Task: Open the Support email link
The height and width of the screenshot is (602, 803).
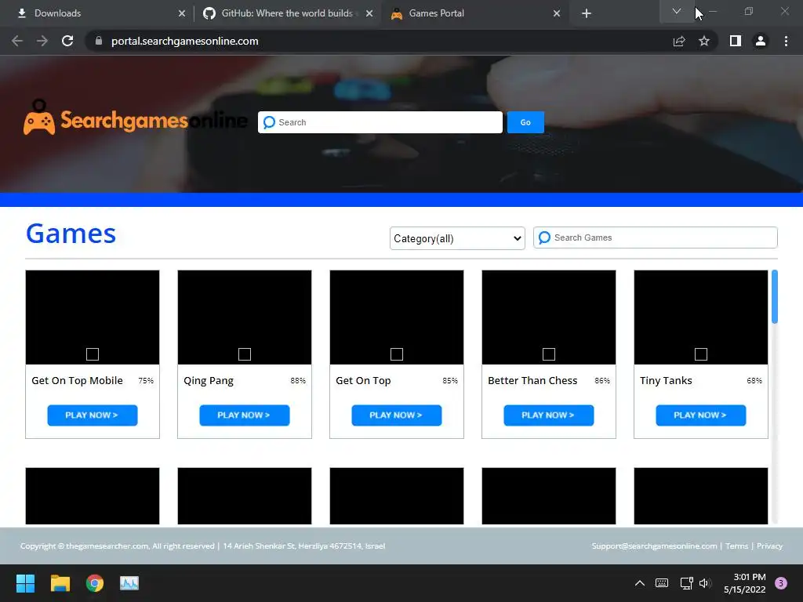Action: [x=654, y=546]
